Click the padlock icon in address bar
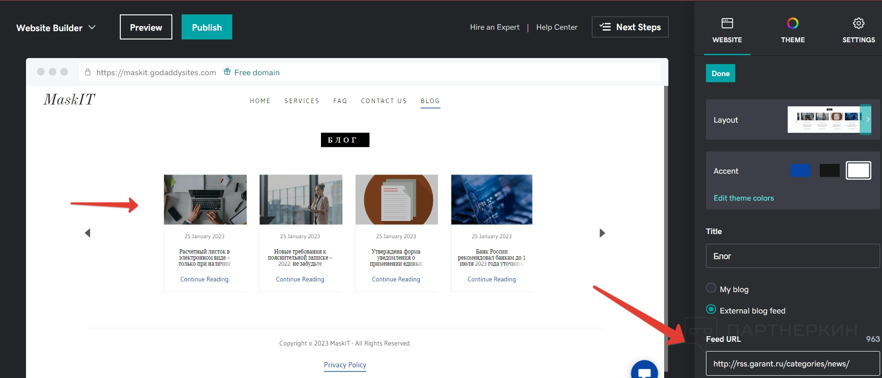This screenshot has height=378, width=882. pos(88,72)
